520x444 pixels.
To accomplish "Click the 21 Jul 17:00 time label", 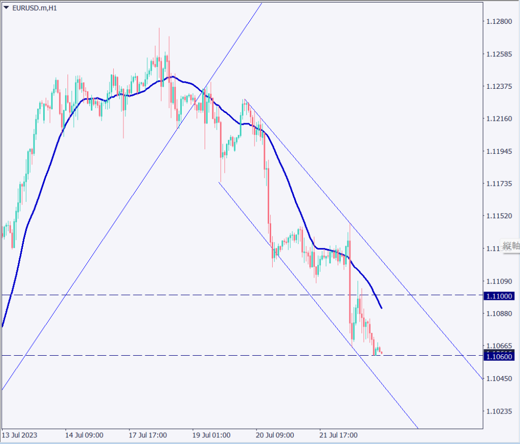I will (x=338, y=435).
